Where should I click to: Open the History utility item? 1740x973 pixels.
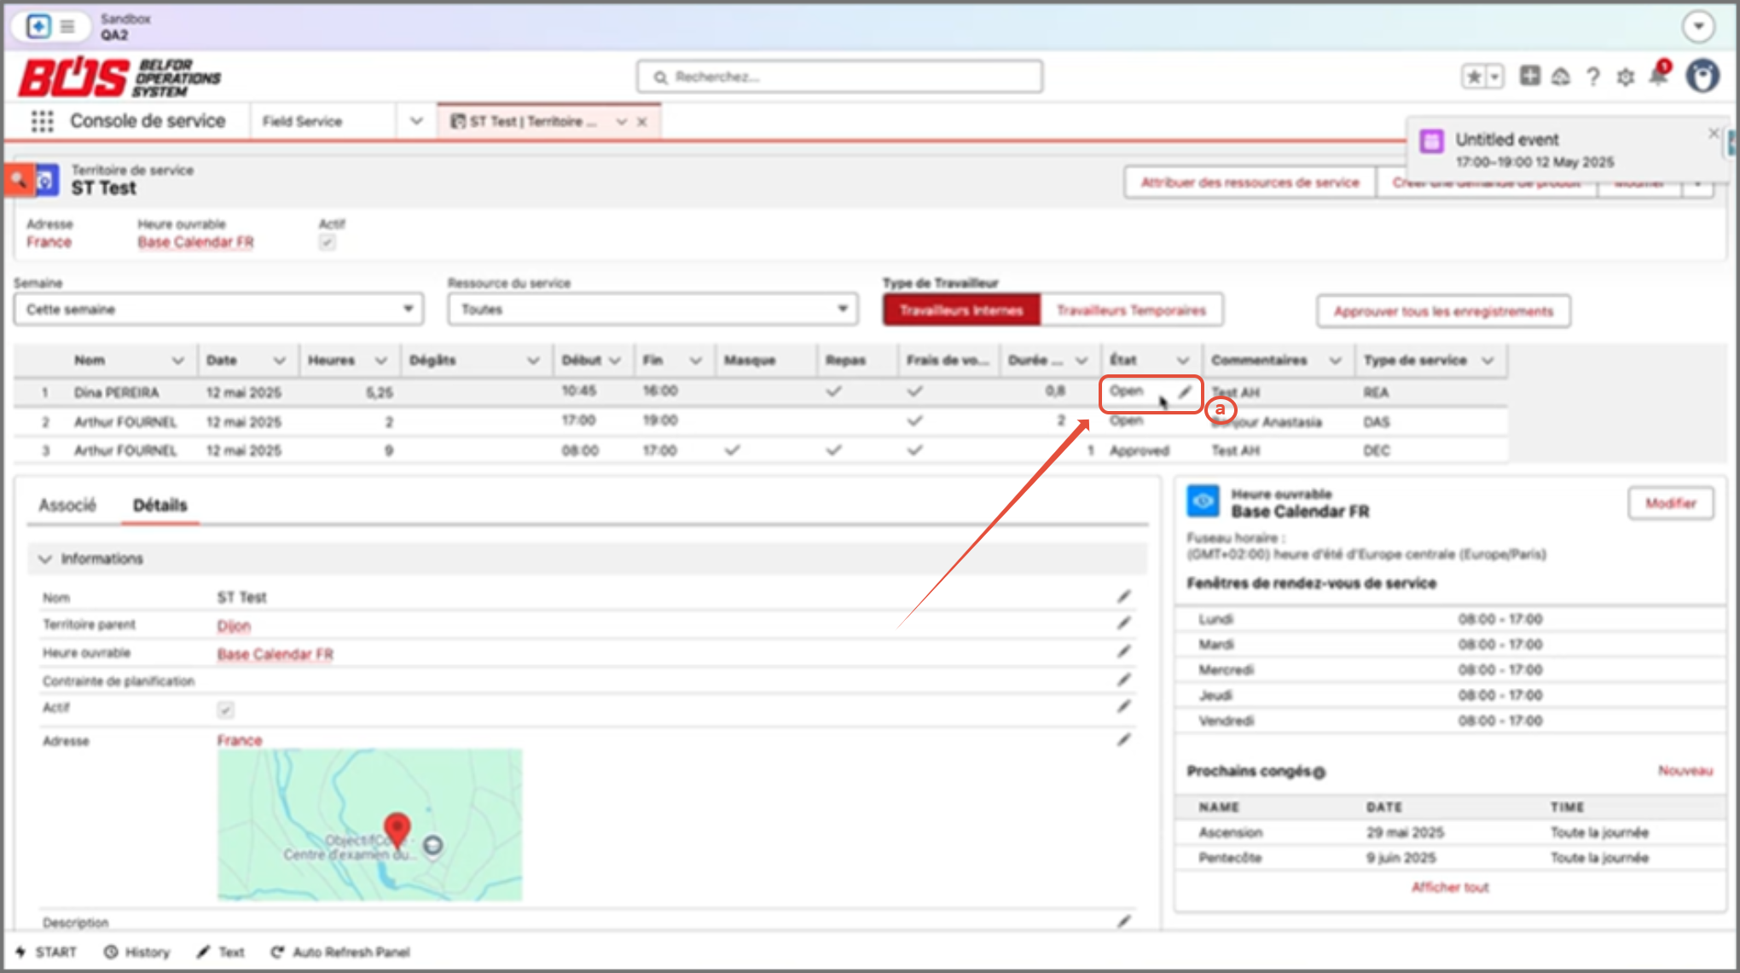[x=136, y=952]
